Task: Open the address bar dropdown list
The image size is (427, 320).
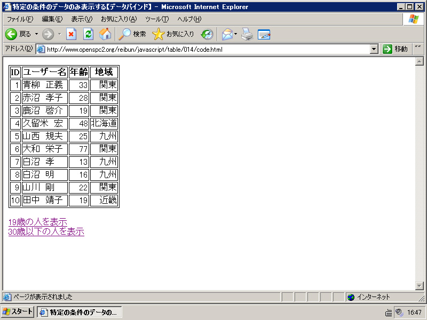Action: pos(374,49)
